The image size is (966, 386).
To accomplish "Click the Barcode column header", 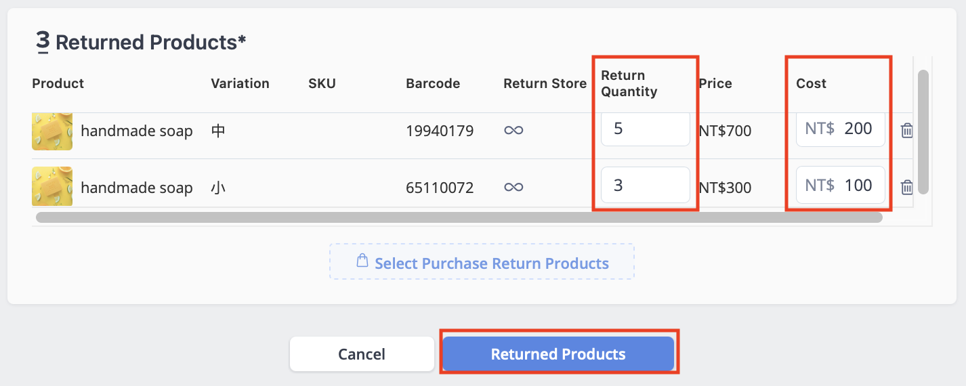I will coord(433,83).
